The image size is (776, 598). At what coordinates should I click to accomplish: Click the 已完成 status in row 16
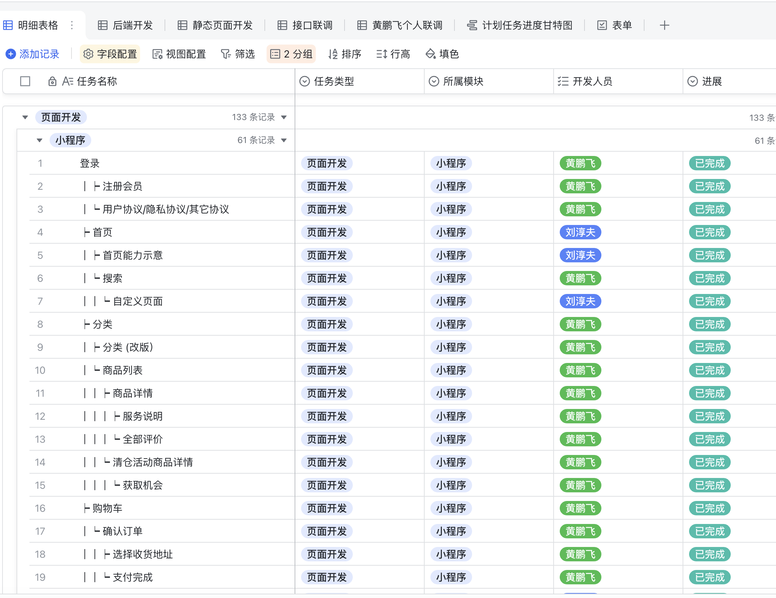710,508
